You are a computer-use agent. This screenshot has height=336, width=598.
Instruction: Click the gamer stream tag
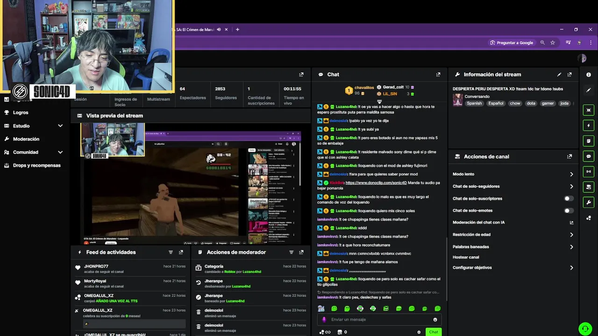pyautogui.click(x=548, y=104)
